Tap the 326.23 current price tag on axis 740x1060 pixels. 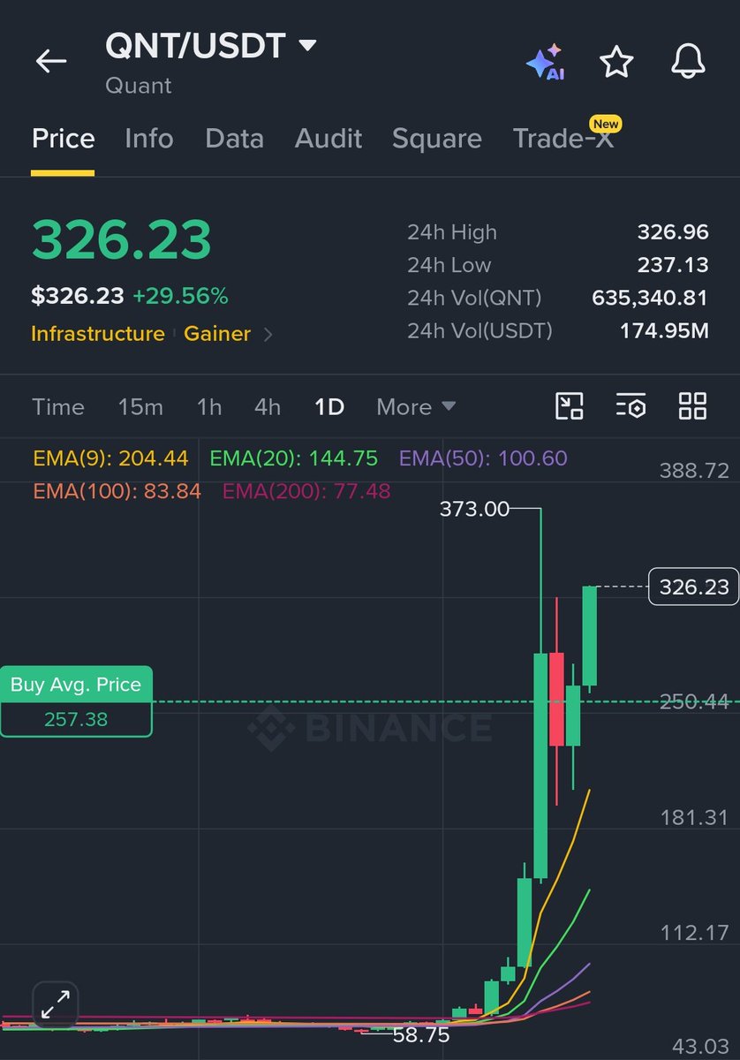tap(694, 587)
